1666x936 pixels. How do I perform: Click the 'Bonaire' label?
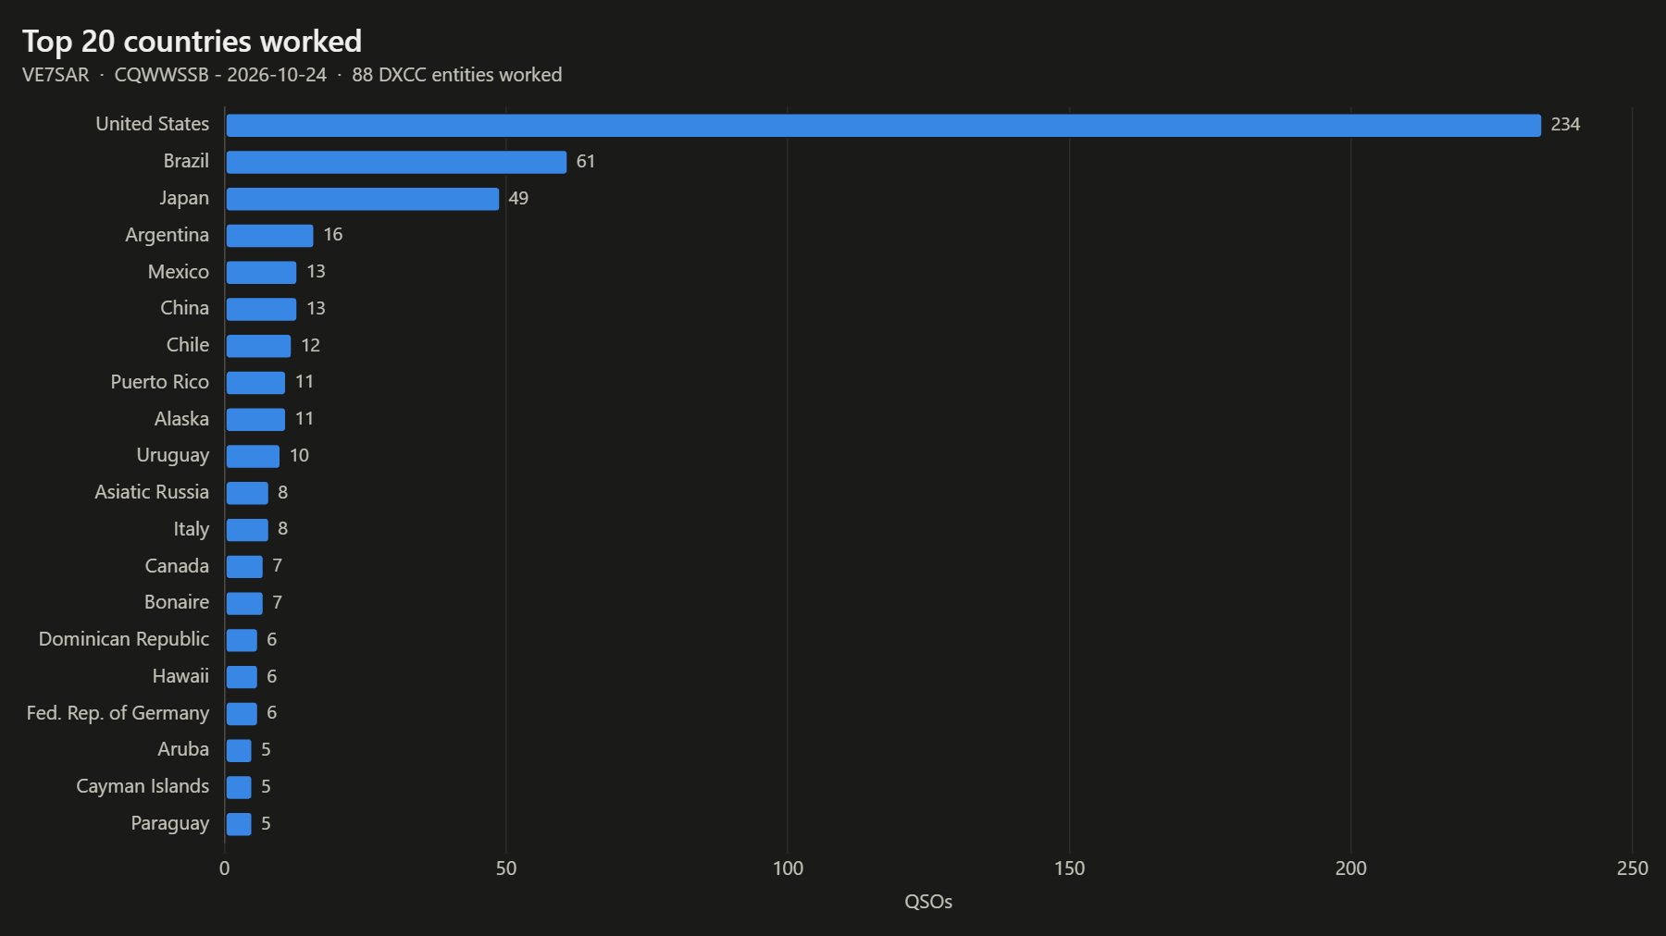(x=177, y=602)
